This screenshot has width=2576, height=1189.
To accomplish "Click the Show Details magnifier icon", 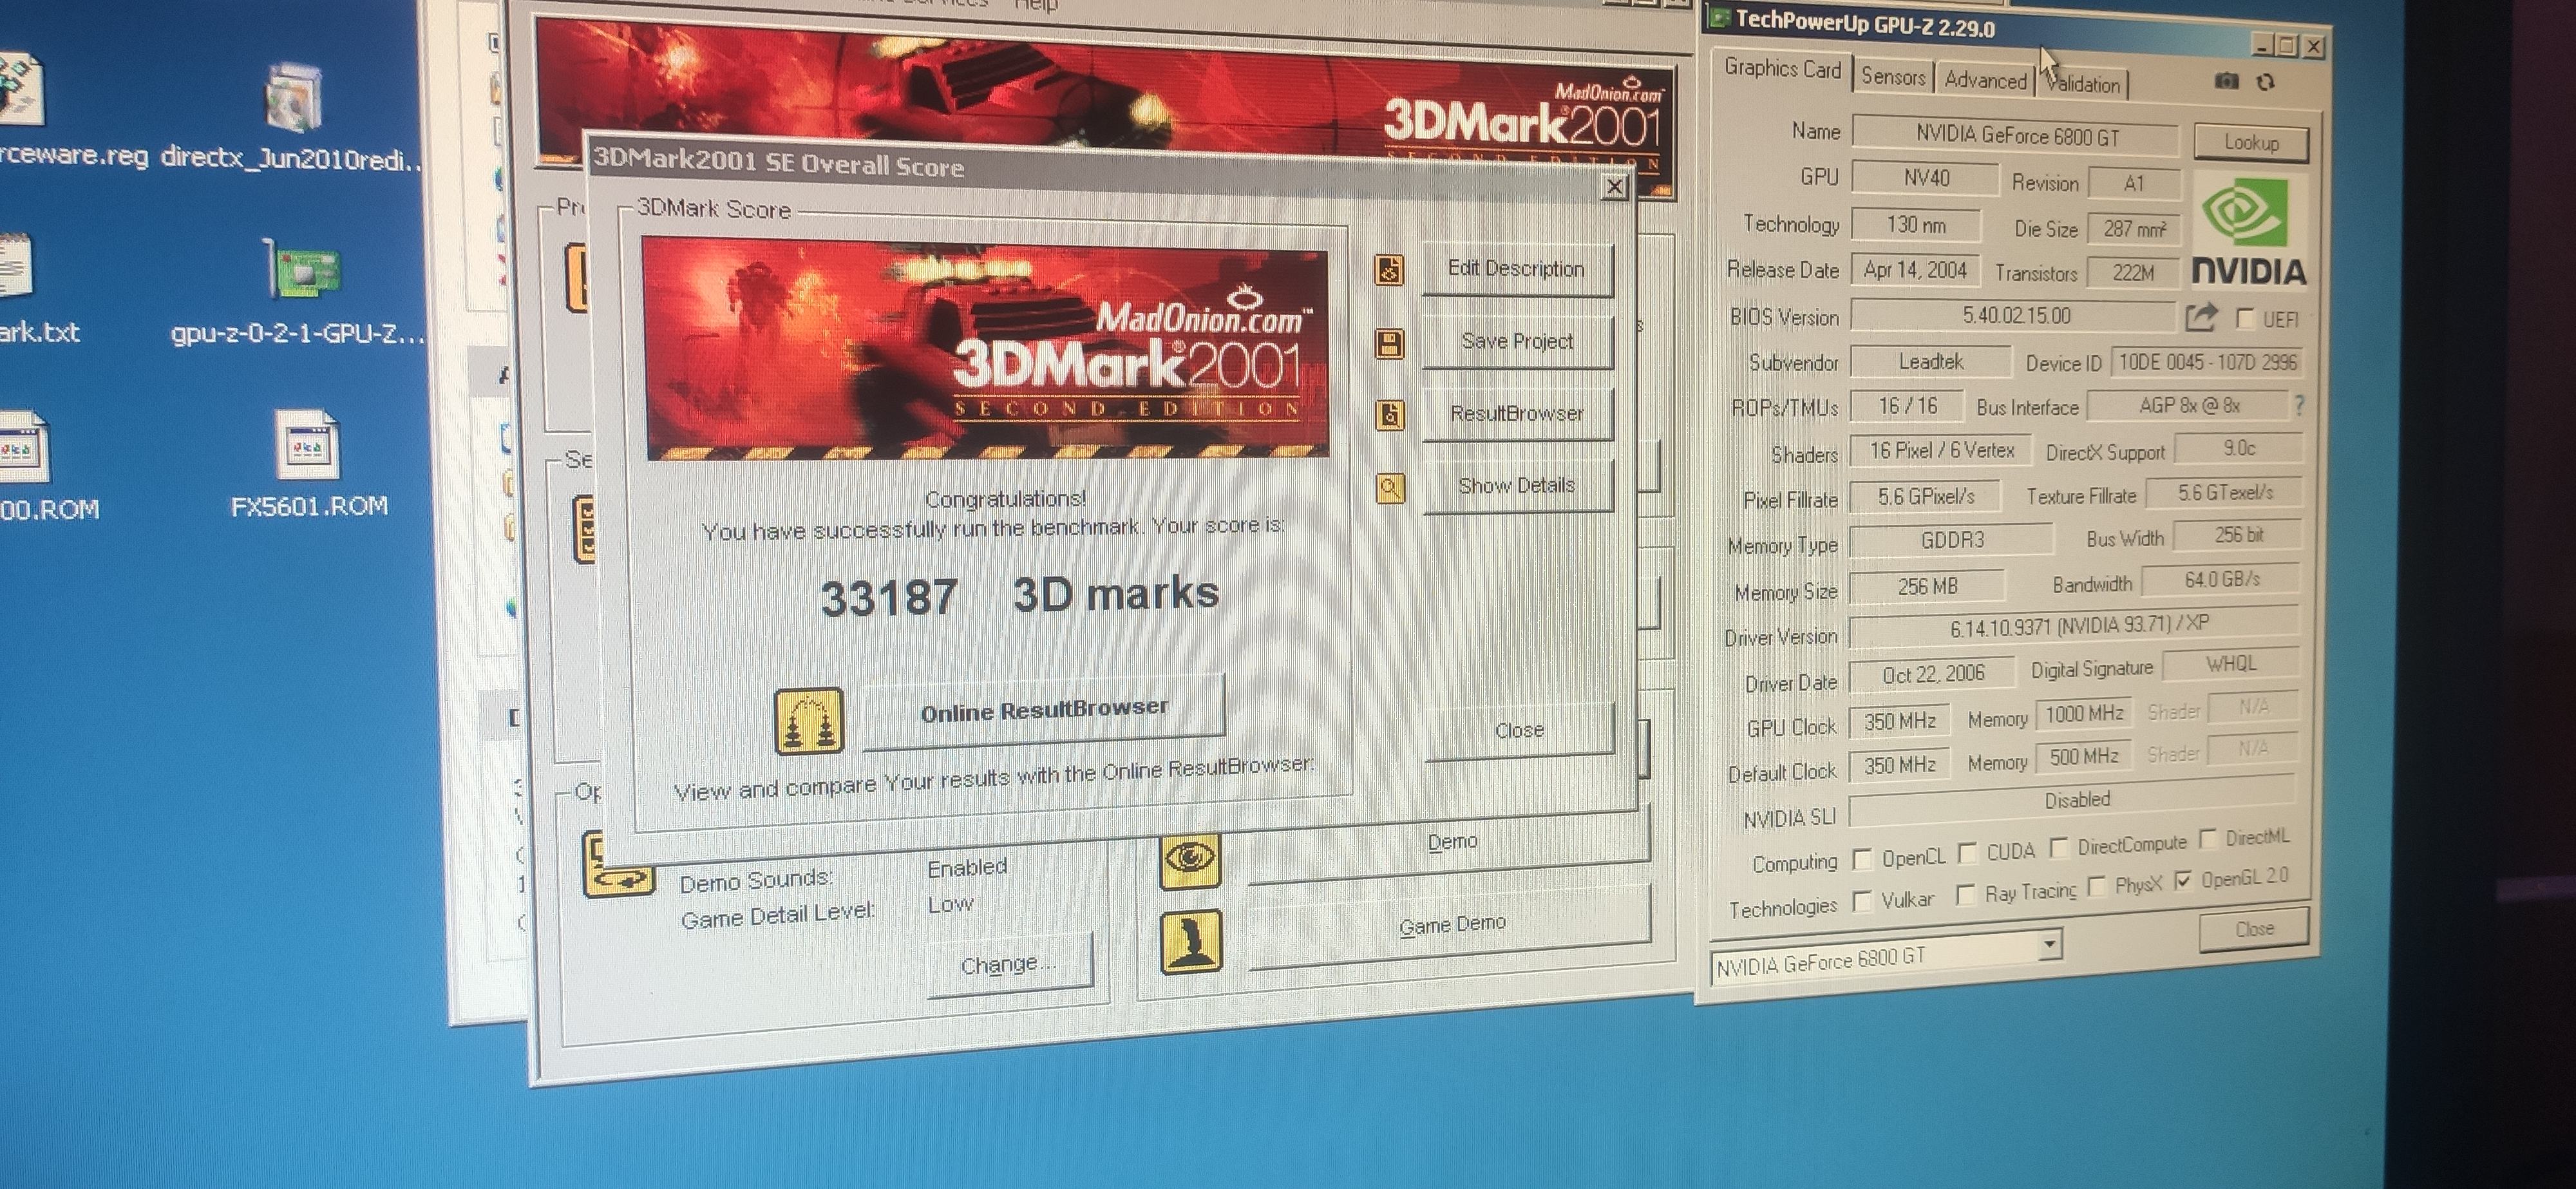I will point(1390,488).
